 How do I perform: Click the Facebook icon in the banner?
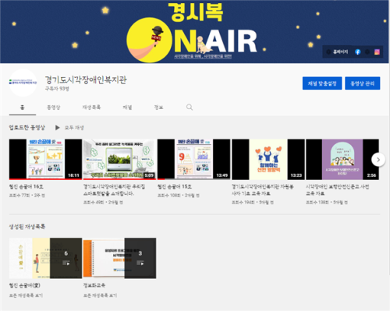(358, 51)
